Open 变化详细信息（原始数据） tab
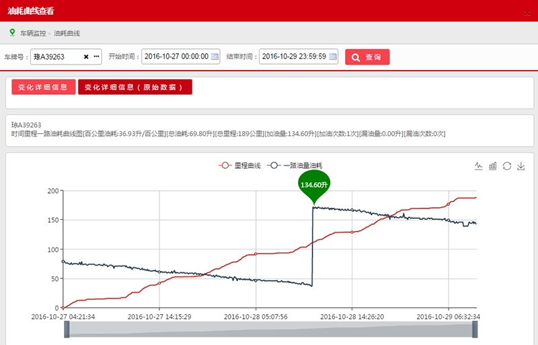 click(x=135, y=87)
